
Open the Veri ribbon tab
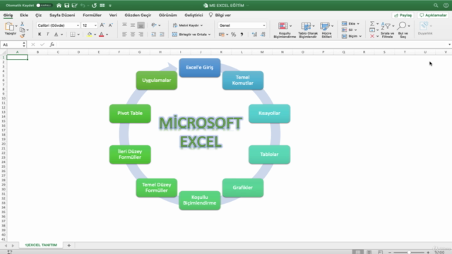113,15
